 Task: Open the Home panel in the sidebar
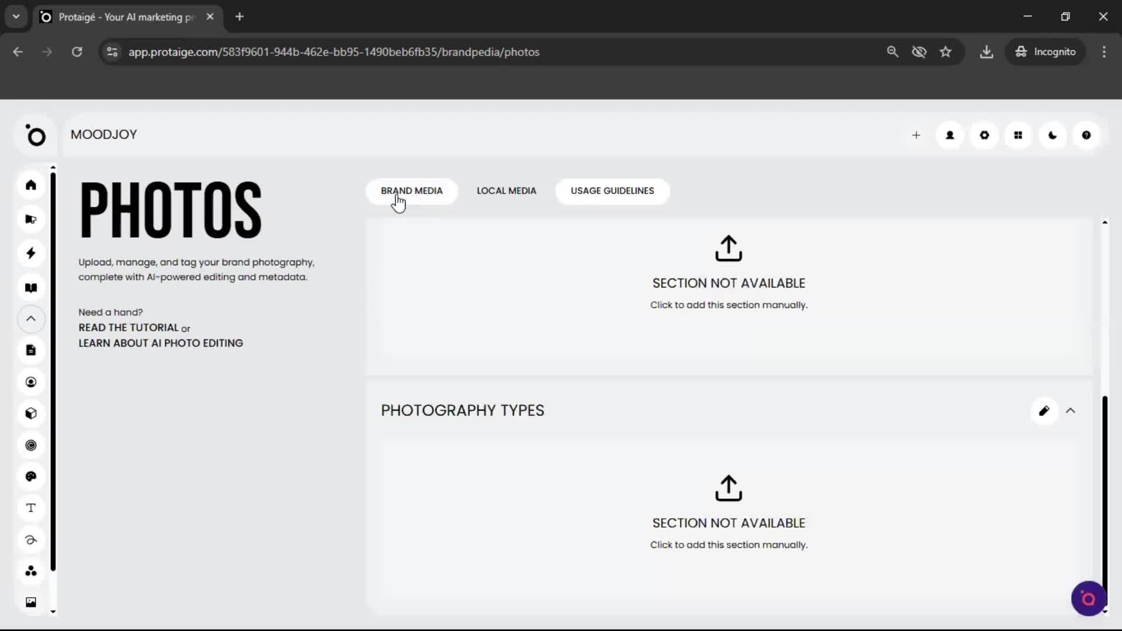click(31, 185)
